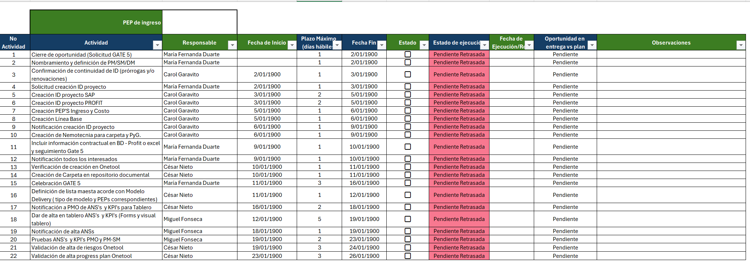Select Fecha Fin '26/01/1900' cell
Image resolution: width=750 pixels, height=267 pixels.
[364, 256]
